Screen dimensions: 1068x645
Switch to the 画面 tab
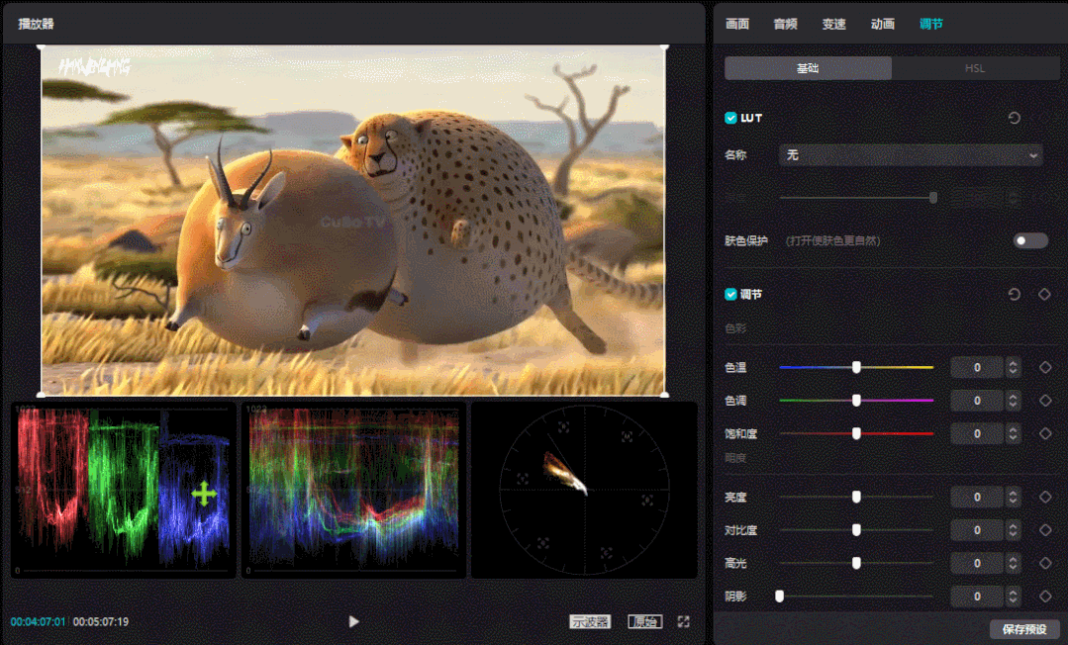(x=737, y=24)
